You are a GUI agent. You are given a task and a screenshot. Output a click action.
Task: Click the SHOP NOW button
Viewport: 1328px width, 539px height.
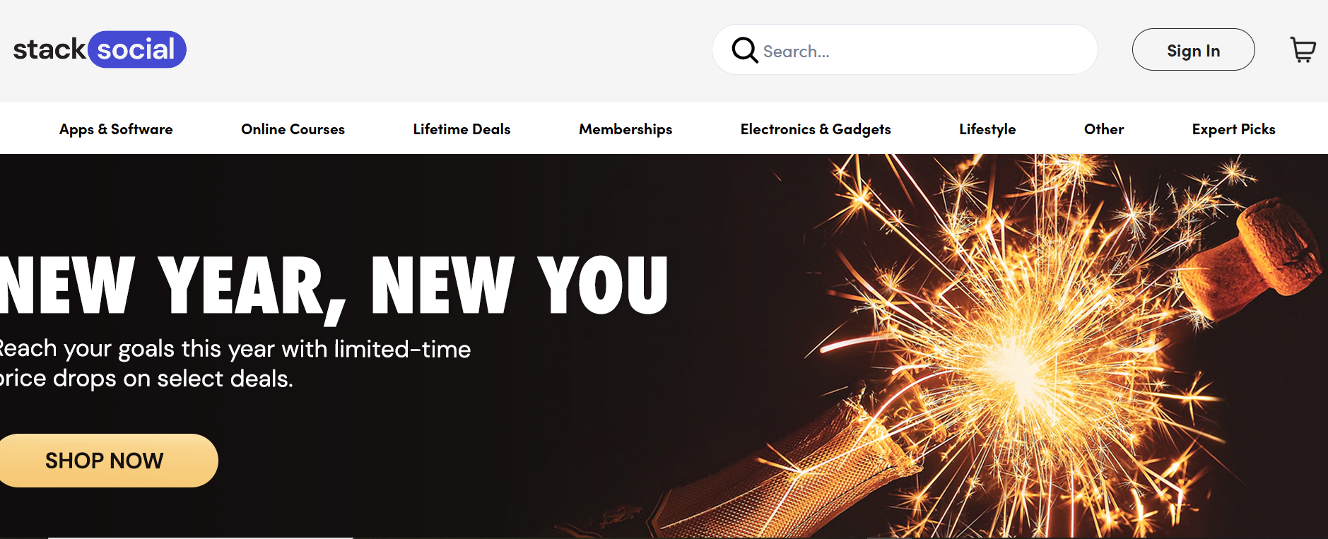(105, 461)
